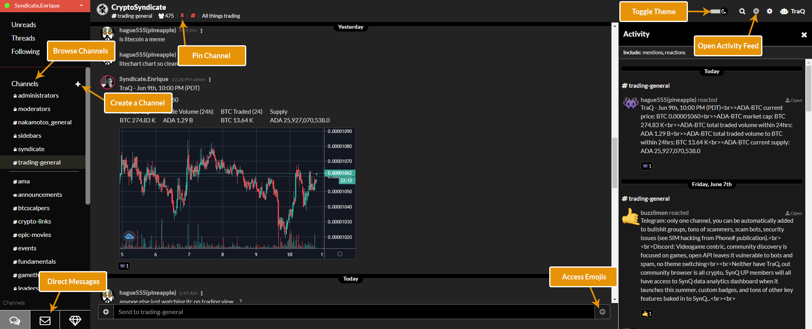Open the nakamotos_general channel
The image size is (812, 329).
[x=42, y=122]
